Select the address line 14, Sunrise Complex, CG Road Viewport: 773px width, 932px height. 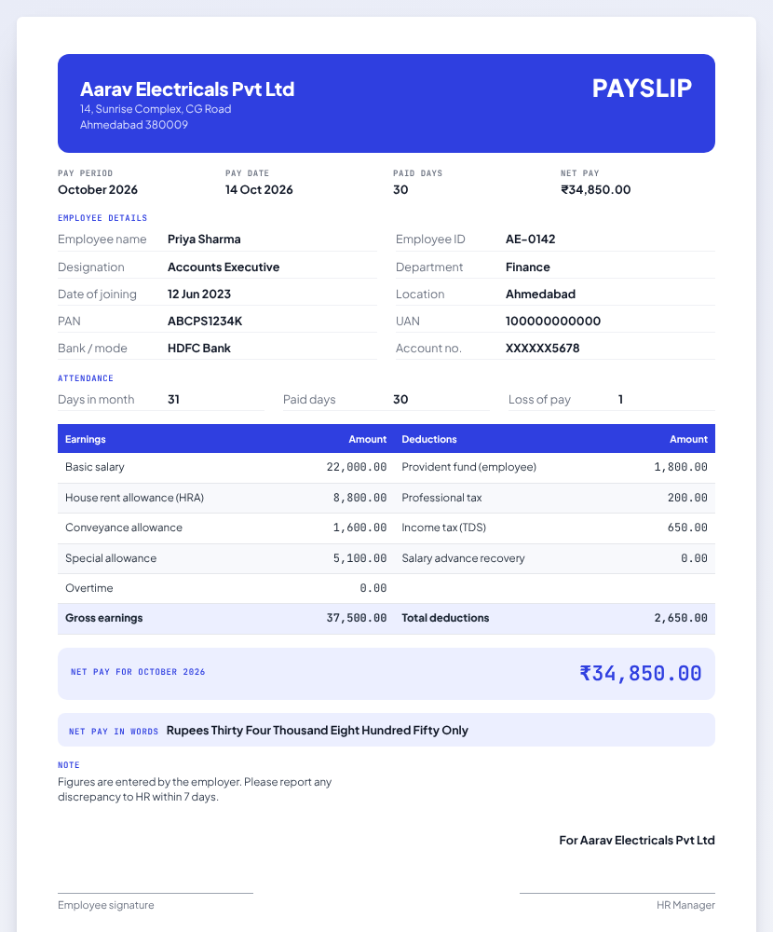(x=156, y=109)
